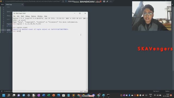Open the Shell menu in IDLE
Screen dimensions: 174x98
(x=22, y=16)
